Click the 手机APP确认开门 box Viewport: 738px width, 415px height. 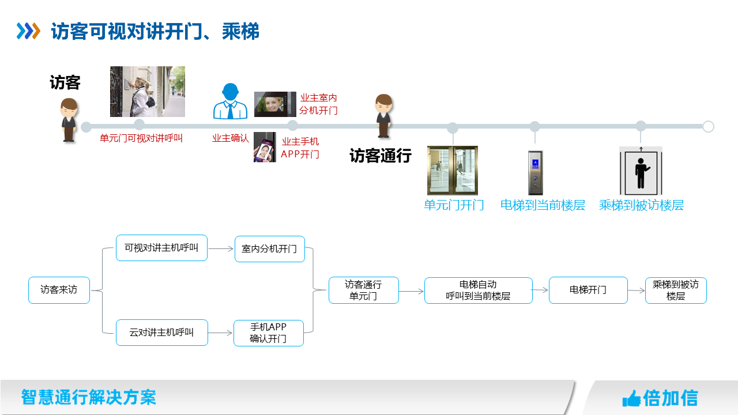click(268, 333)
